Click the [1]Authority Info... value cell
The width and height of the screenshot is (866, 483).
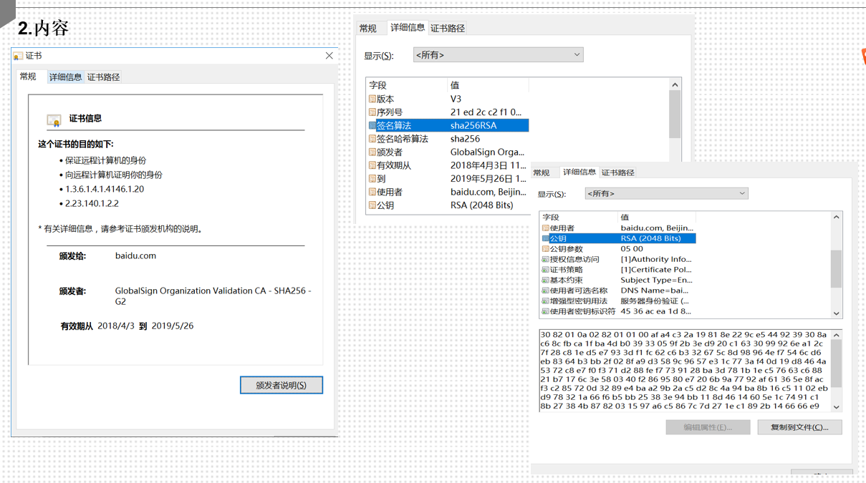(x=657, y=259)
